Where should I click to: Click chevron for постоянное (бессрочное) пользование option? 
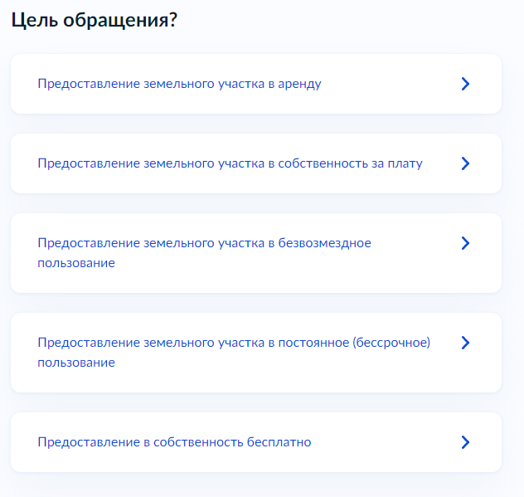(465, 343)
